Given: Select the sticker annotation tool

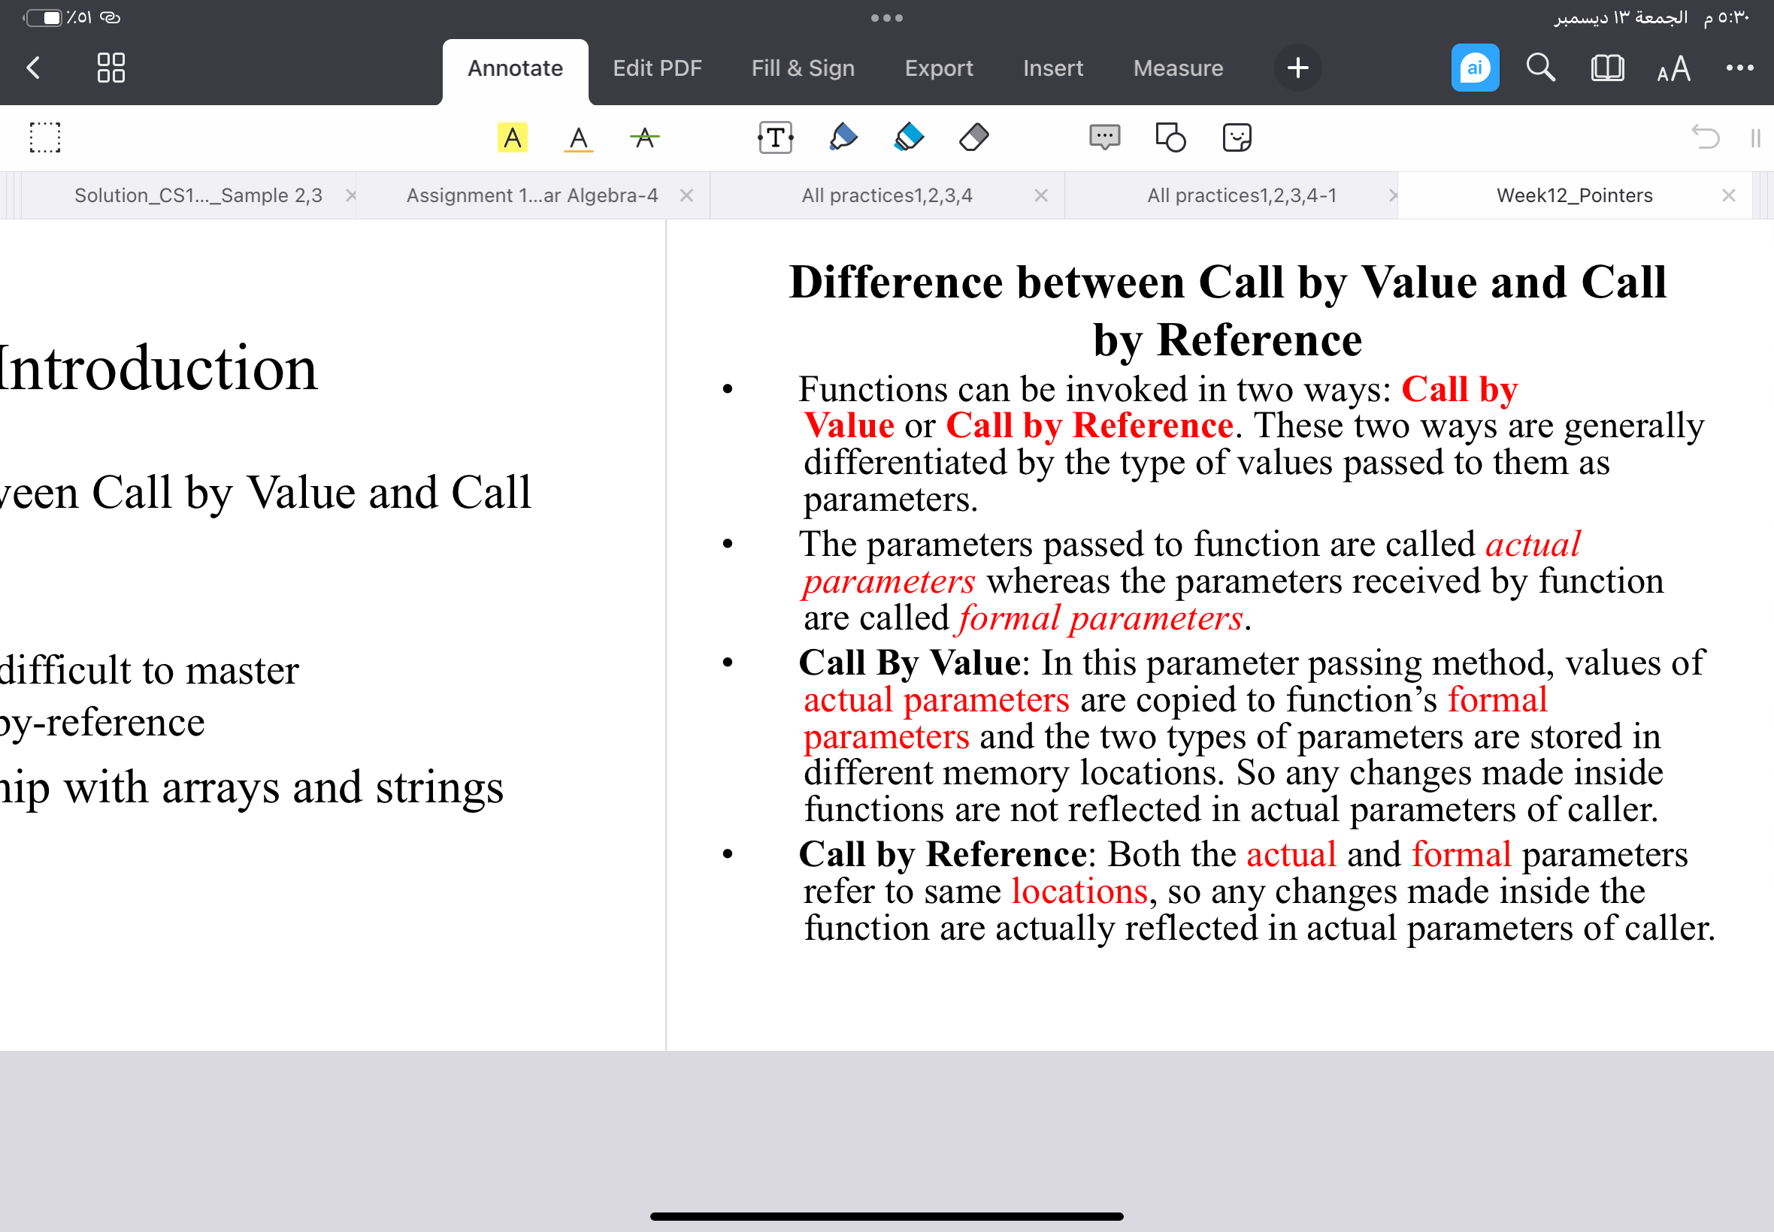Looking at the screenshot, I should 1236,137.
